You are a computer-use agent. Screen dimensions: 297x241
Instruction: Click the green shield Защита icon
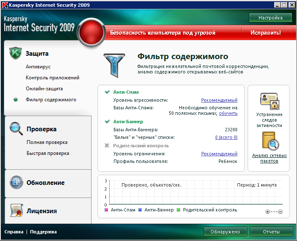16,53
